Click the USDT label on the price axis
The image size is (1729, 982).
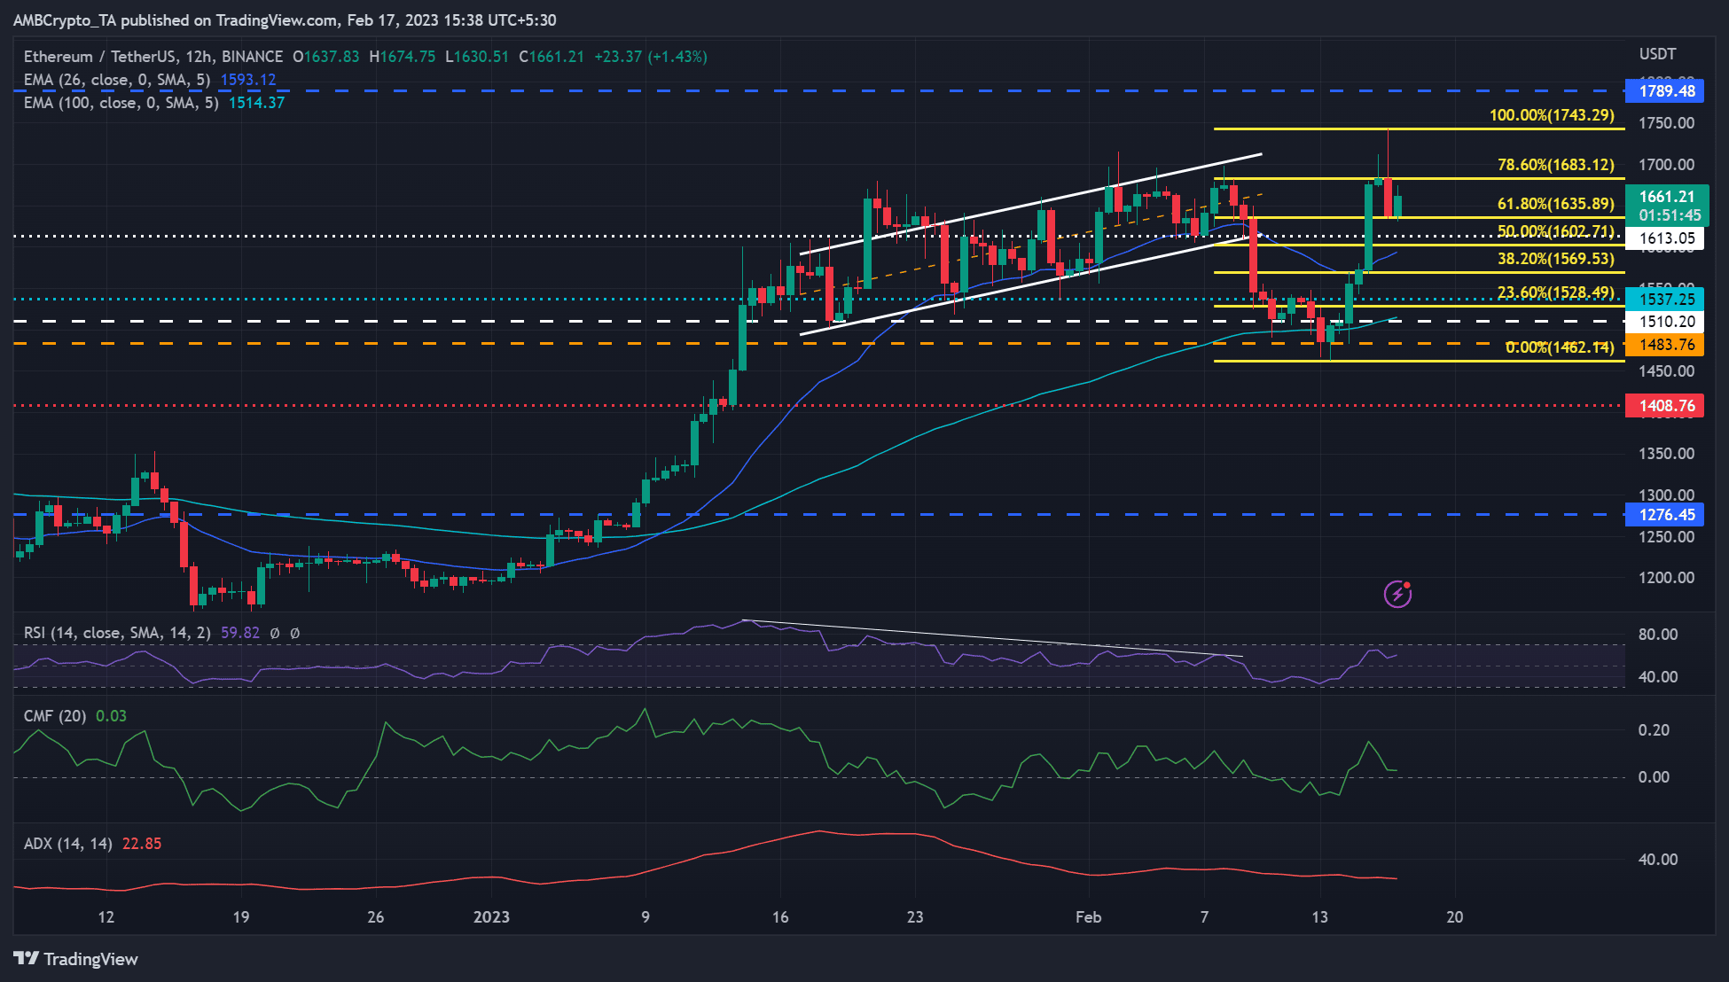(1658, 53)
